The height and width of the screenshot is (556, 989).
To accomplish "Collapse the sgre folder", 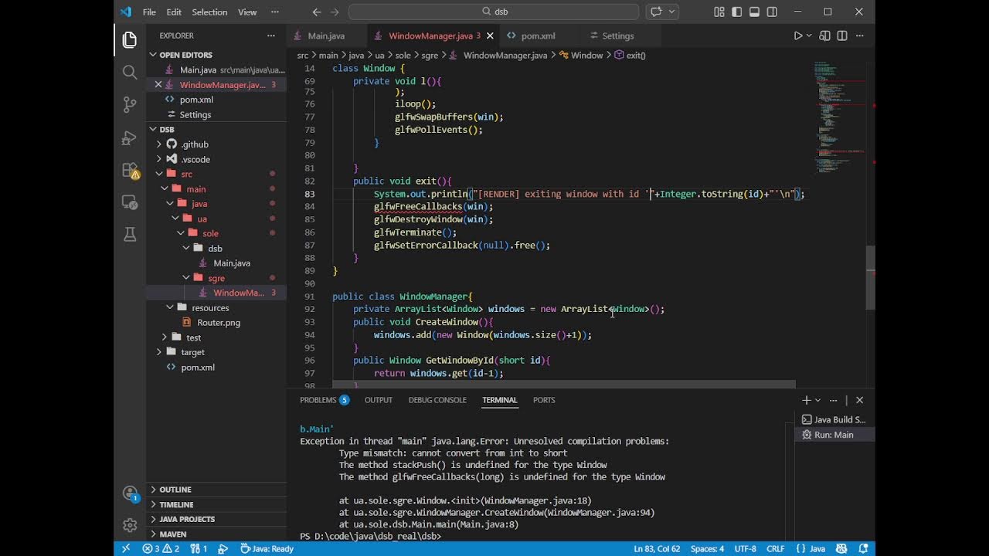I will [216, 278].
